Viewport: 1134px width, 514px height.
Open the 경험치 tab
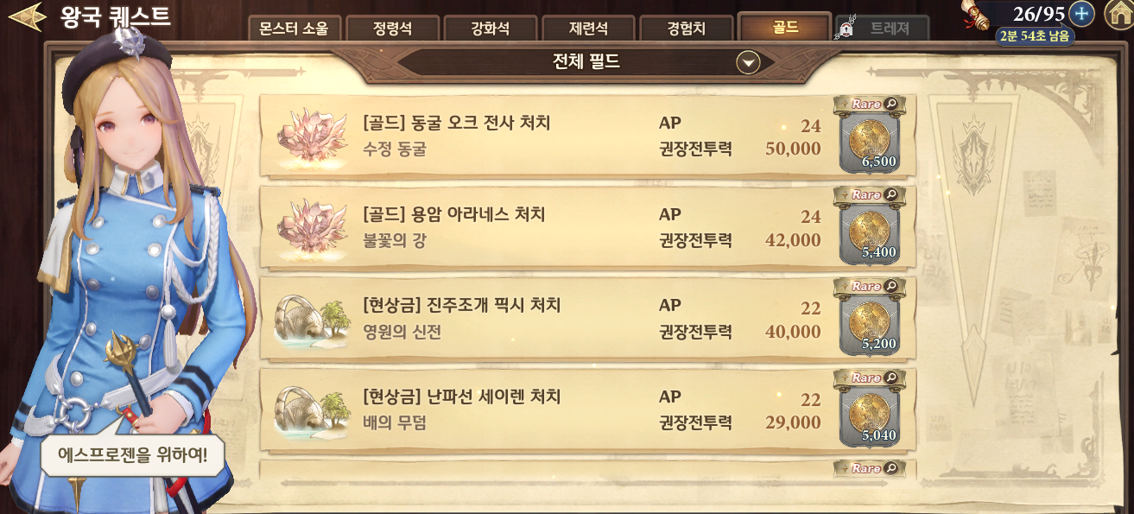(686, 29)
